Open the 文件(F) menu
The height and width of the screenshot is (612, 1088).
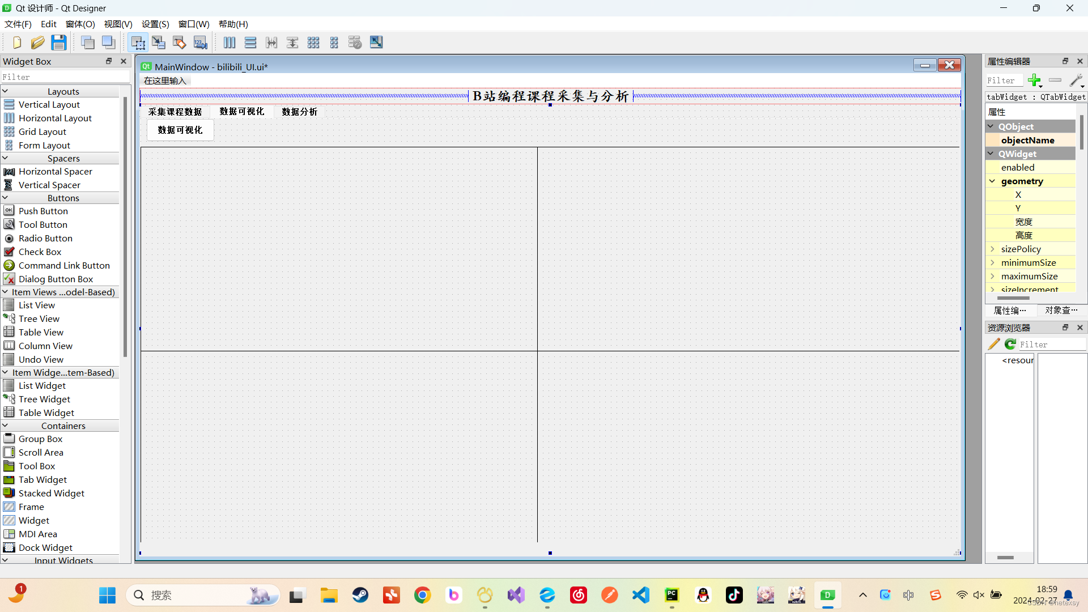coord(18,24)
